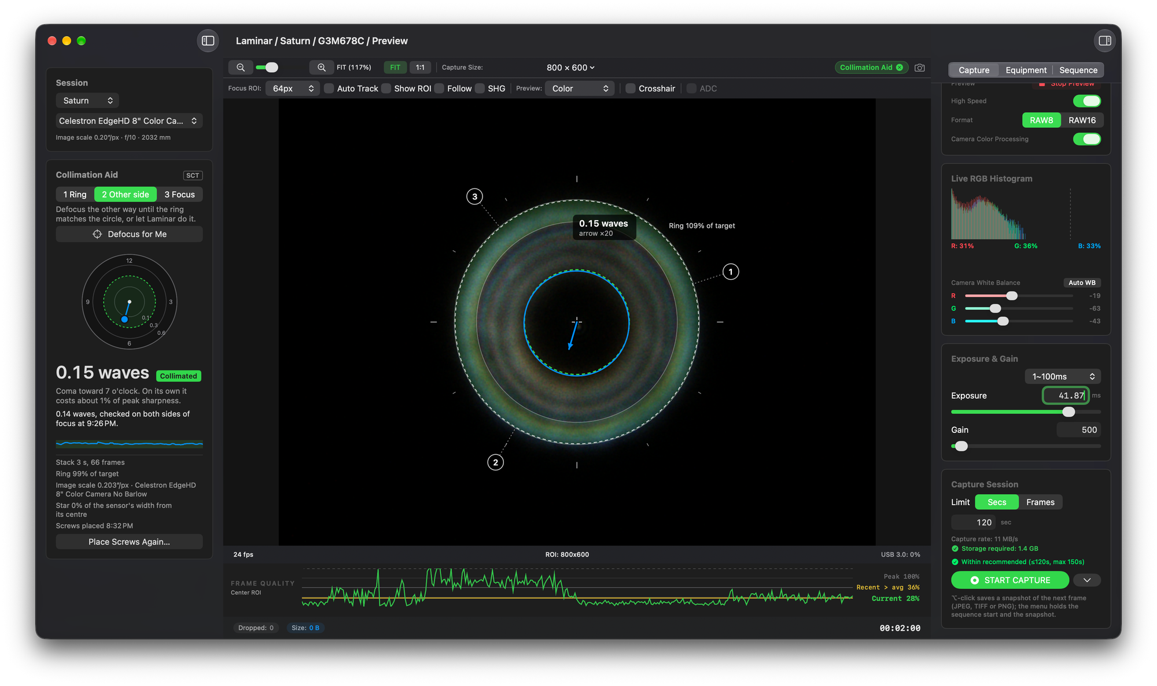
Task: Click the Auto WB button
Action: (1082, 283)
